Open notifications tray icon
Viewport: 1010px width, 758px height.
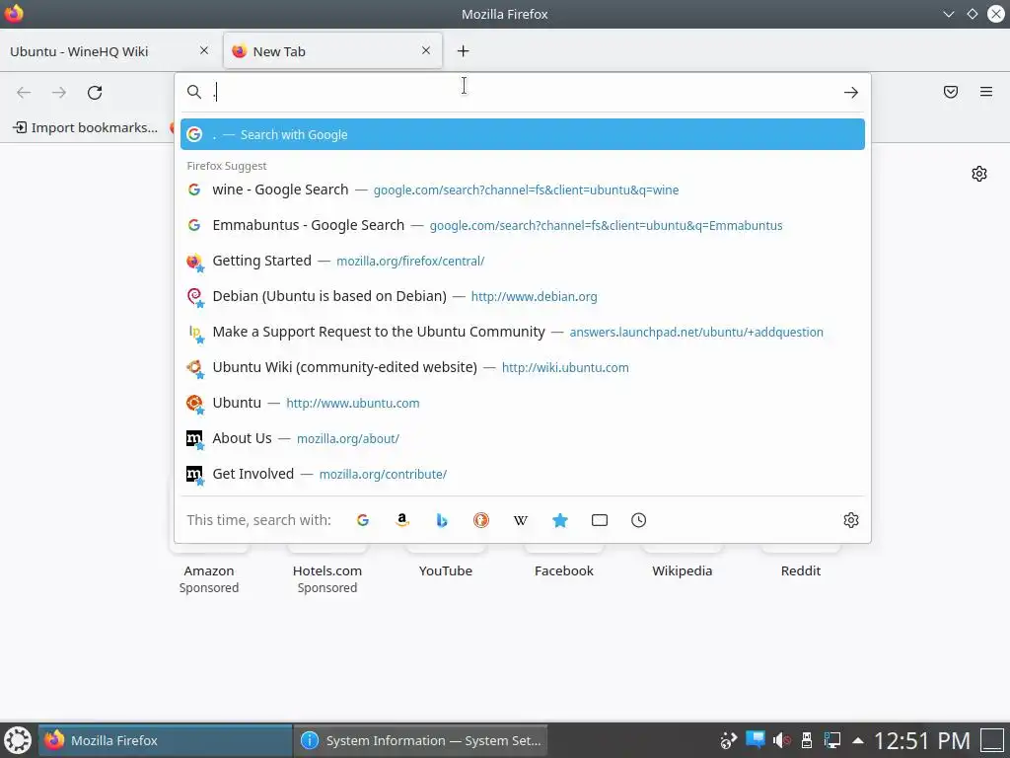point(755,739)
